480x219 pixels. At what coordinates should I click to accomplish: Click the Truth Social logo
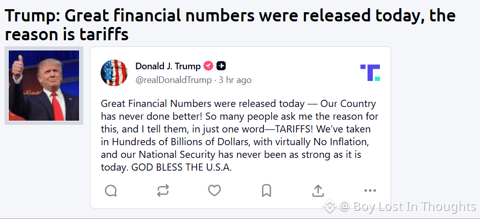point(370,73)
